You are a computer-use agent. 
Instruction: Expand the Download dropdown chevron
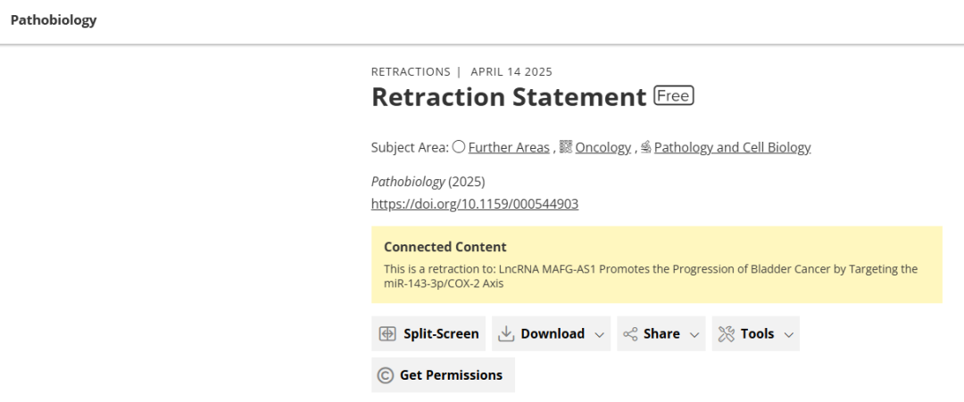(x=600, y=334)
